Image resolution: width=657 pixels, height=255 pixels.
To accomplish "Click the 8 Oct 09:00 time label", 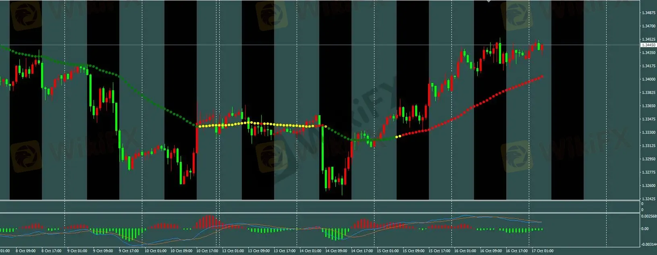I will pyautogui.click(x=25, y=251).
